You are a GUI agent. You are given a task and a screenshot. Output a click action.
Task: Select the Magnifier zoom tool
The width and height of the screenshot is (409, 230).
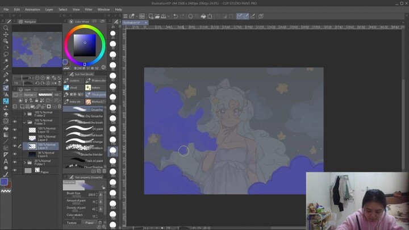[6, 28]
